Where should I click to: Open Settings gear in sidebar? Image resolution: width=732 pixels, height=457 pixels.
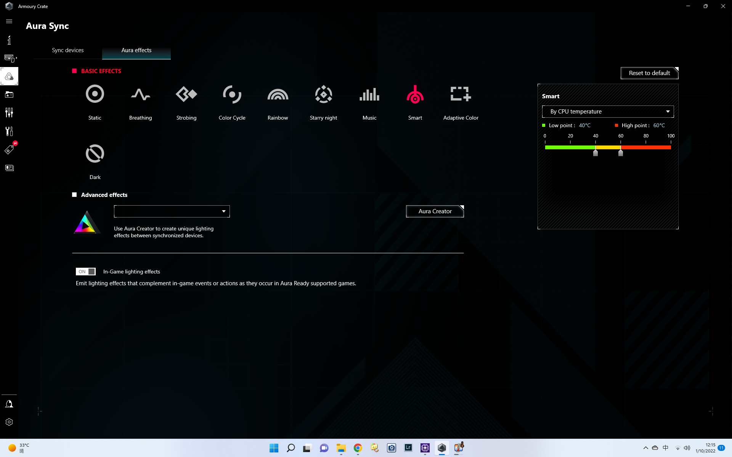pos(9,422)
